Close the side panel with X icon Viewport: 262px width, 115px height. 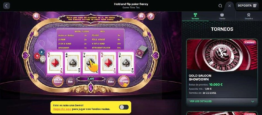coord(229,6)
